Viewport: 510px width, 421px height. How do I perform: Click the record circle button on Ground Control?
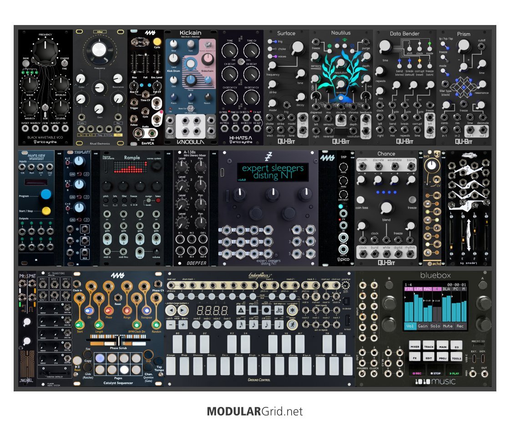point(267,310)
